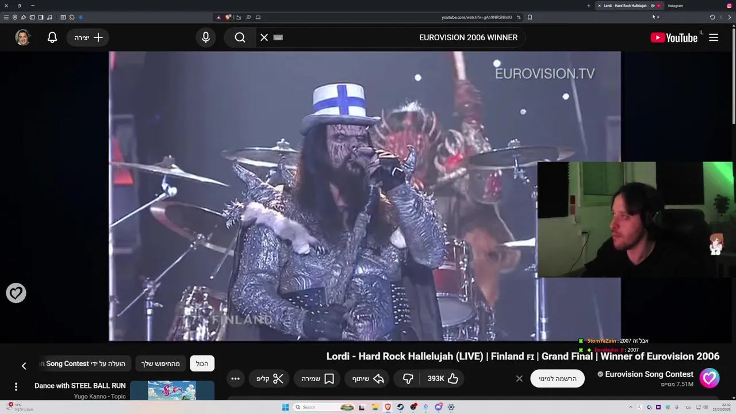The width and height of the screenshot is (736, 414).
Task: Open the Eurovision channel avatar
Action: 710,378
